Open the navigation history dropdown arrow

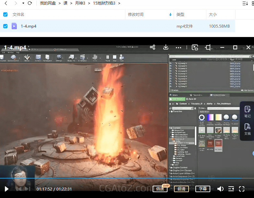click(23, 3)
